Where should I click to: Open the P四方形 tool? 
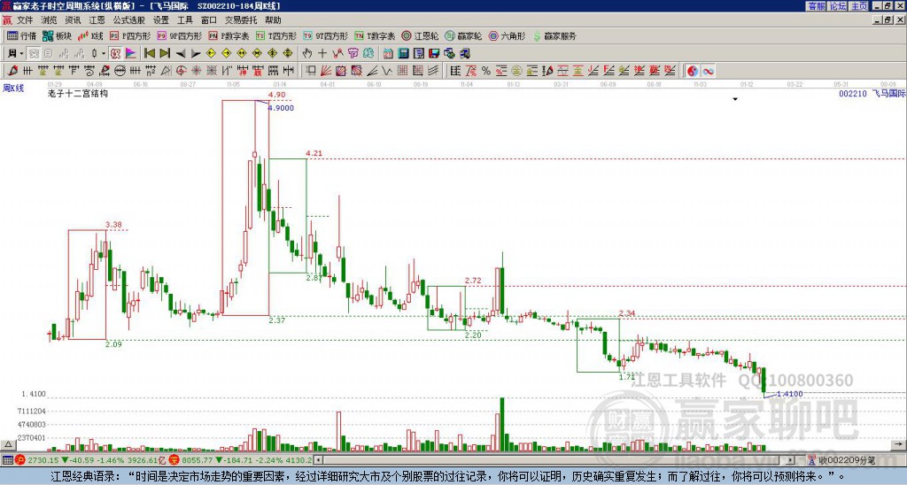click(130, 35)
